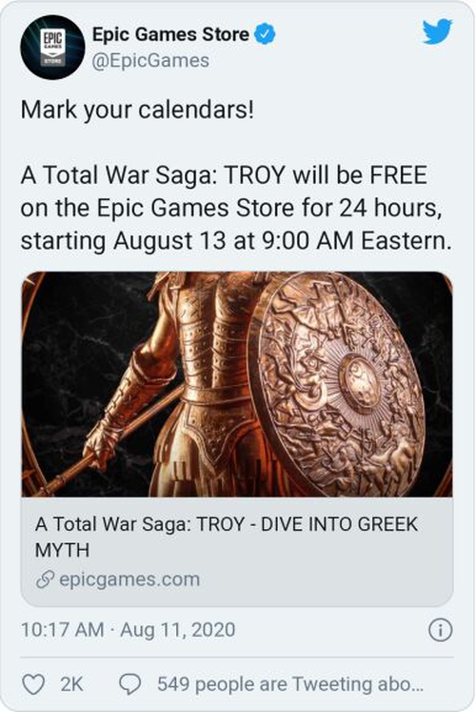
Task: Open the tweet info icon
Action: [440, 630]
